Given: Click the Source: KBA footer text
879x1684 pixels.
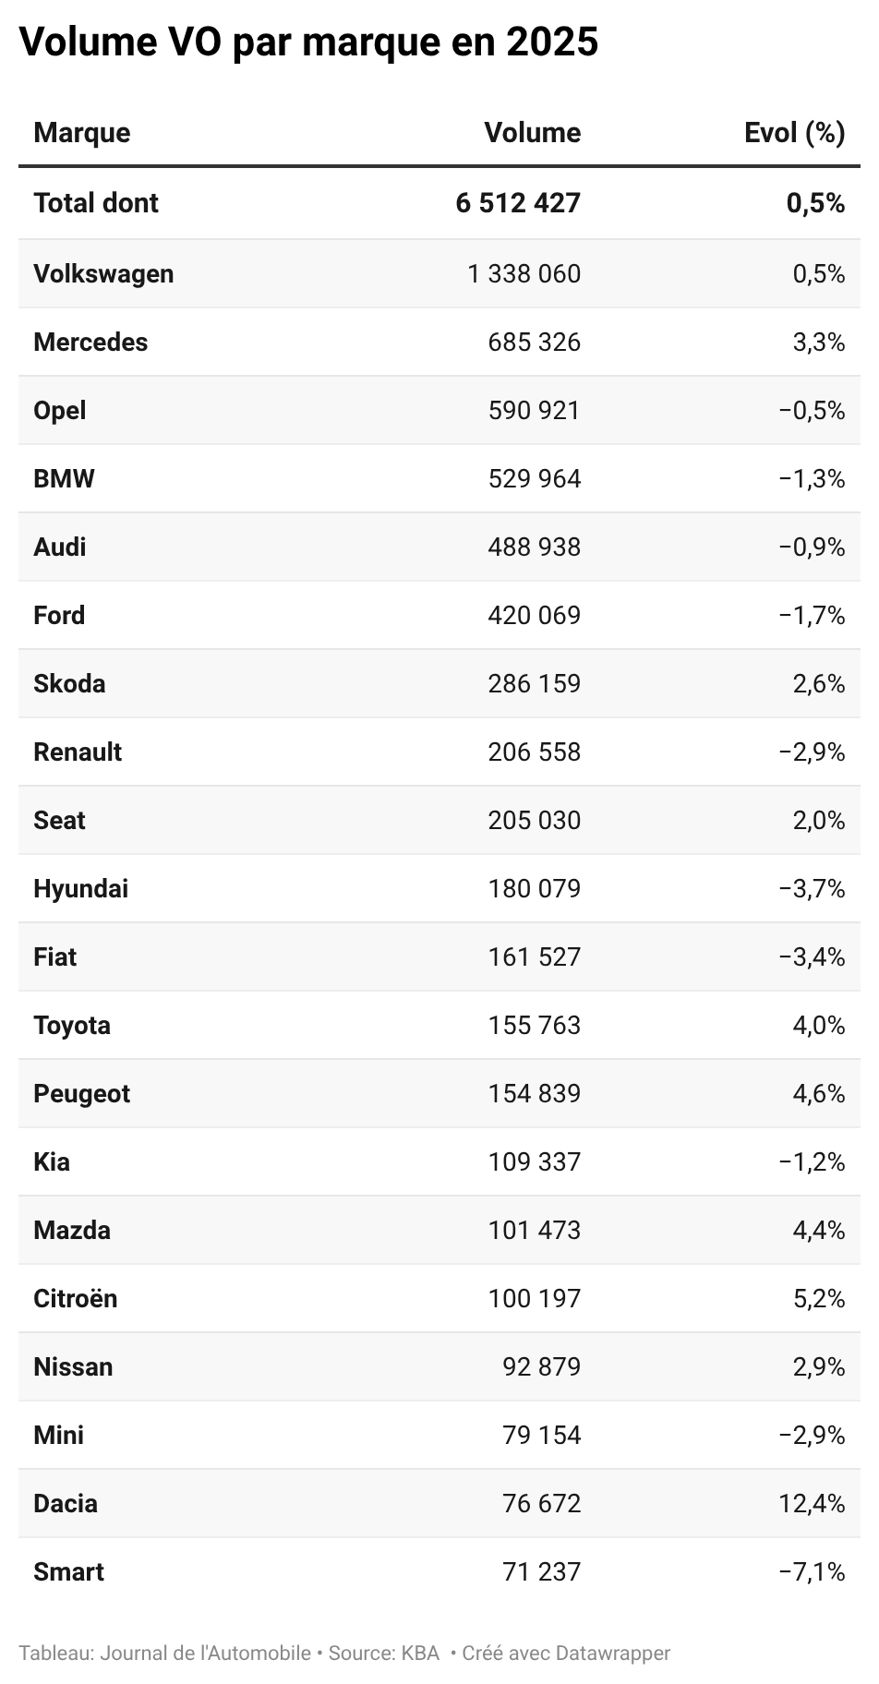Looking at the screenshot, I should pos(384,1653).
